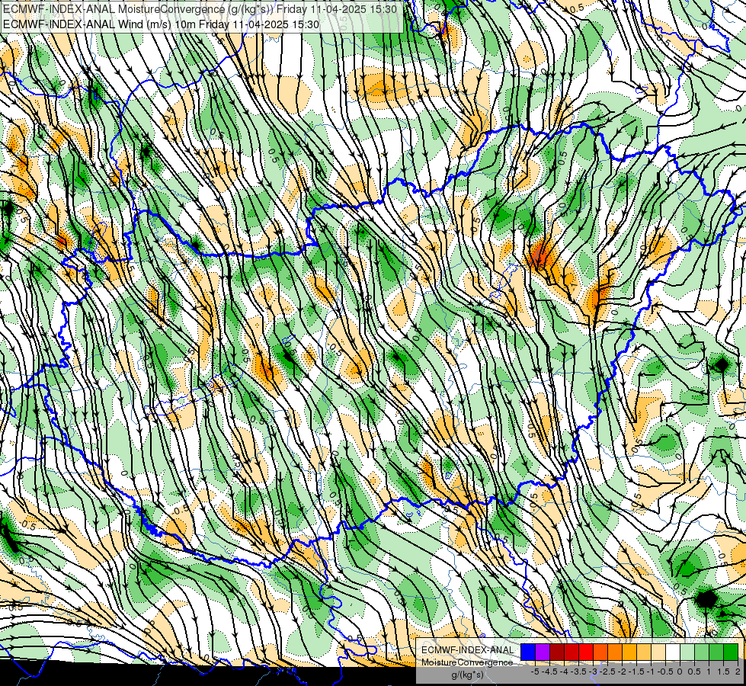The height and width of the screenshot is (686, 746).
Task: Select the light orange swatch left of -1
Action: click(644, 652)
